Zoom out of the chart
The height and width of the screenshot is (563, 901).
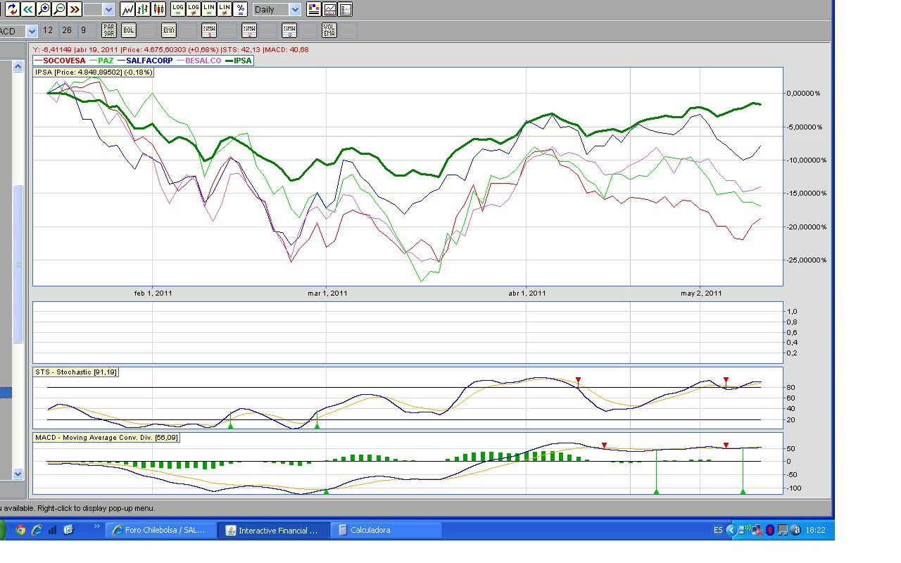59,9
